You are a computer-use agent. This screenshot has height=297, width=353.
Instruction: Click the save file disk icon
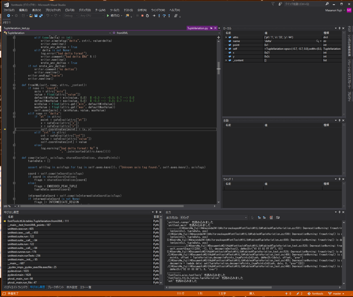tap(36, 16)
